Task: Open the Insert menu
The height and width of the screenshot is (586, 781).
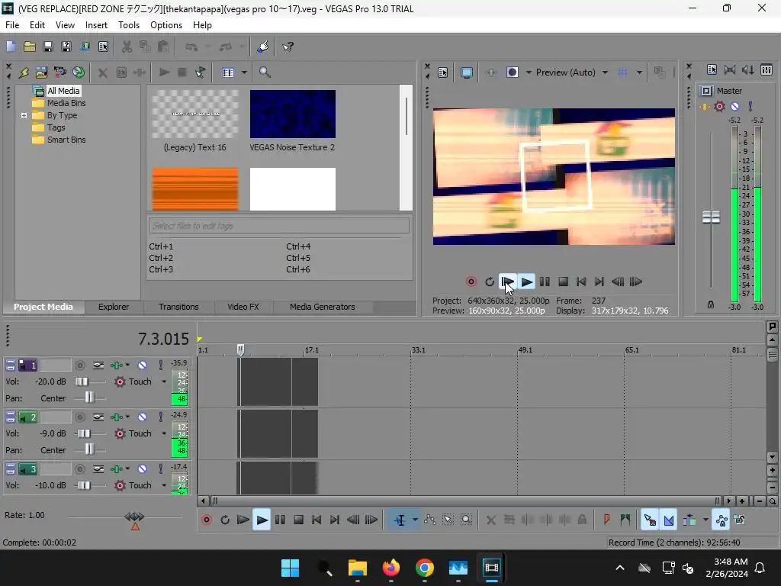Action: 96,25
